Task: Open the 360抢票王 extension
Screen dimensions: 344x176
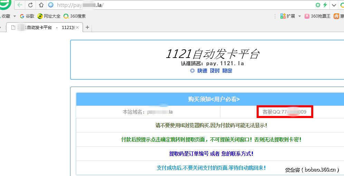Action: click(317, 16)
